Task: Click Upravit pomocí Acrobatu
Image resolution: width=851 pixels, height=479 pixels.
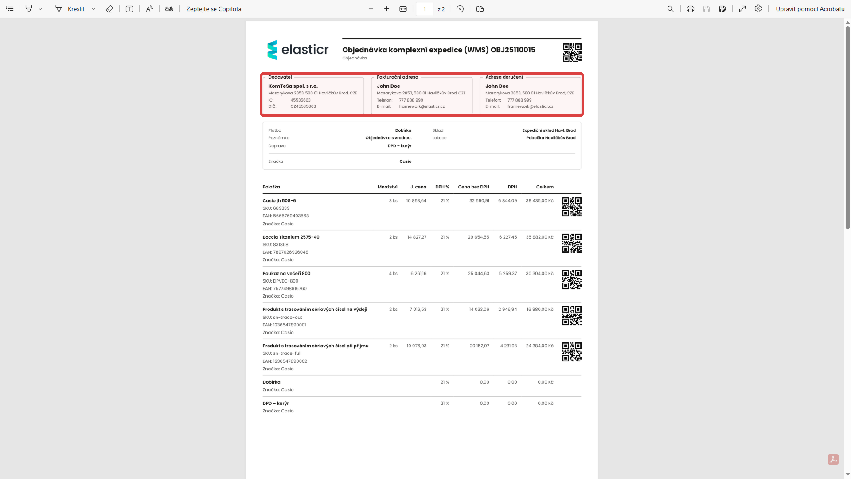Action: coord(810,9)
